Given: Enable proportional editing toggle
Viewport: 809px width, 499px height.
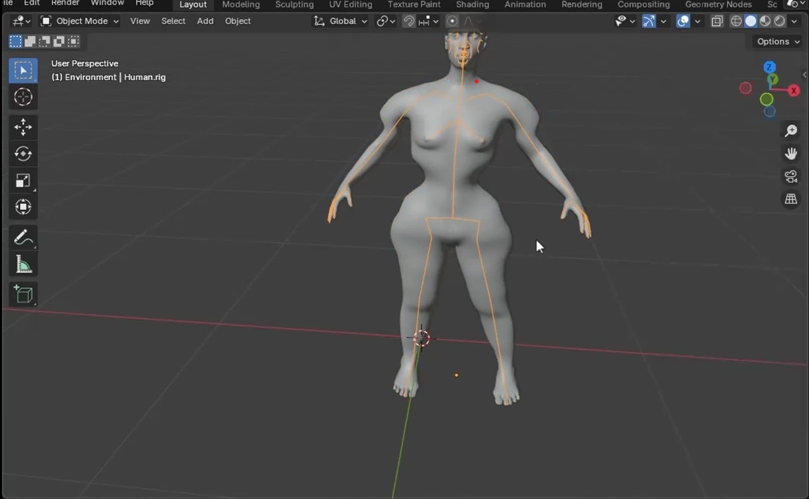Looking at the screenshot, I should pos(452,21).
